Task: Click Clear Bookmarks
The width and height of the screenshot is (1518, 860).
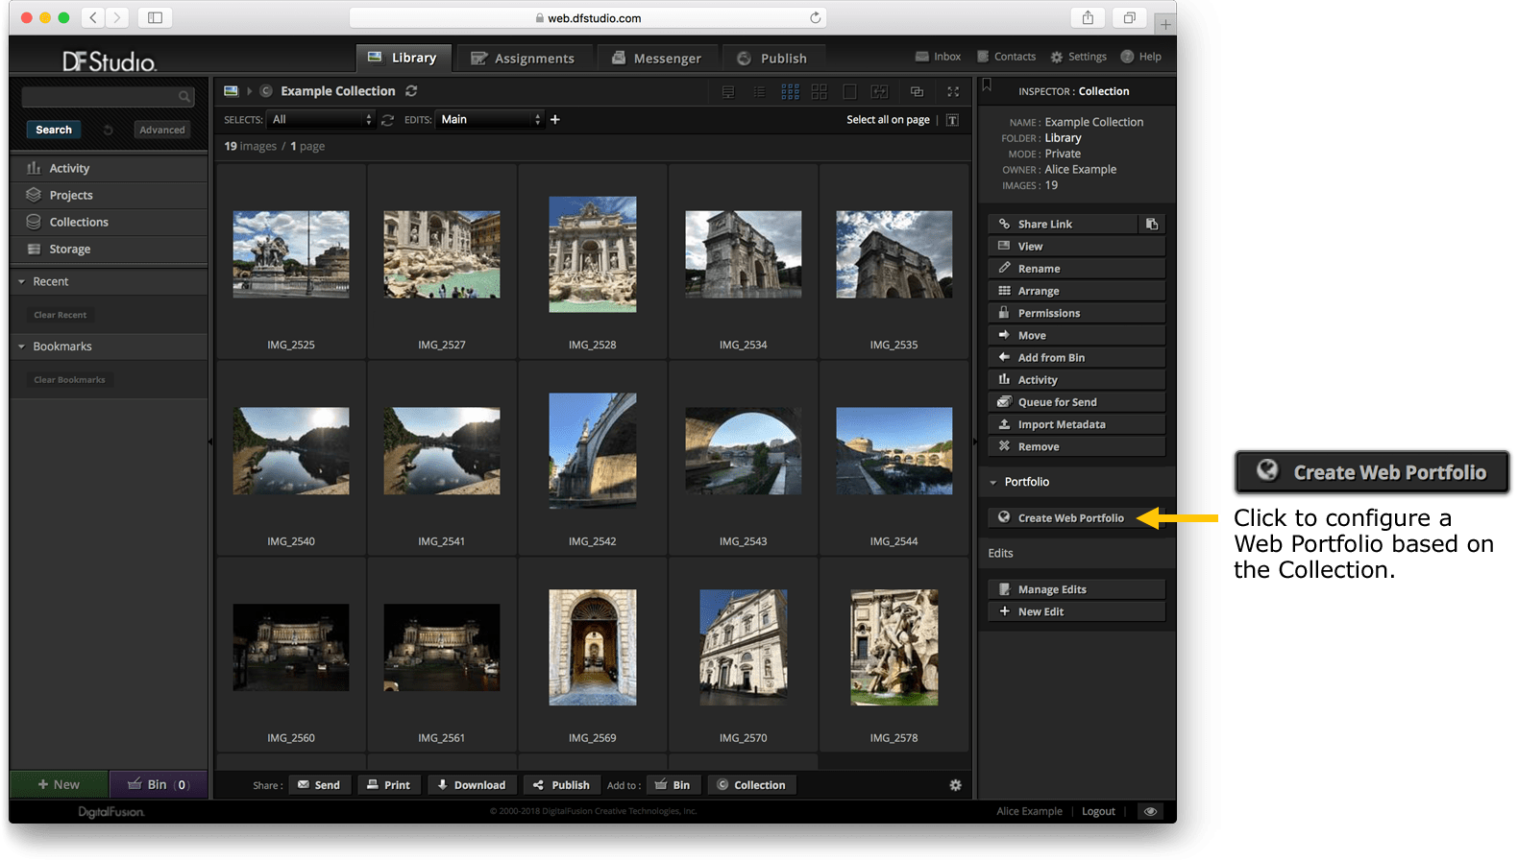Action: tap(69, 380)
